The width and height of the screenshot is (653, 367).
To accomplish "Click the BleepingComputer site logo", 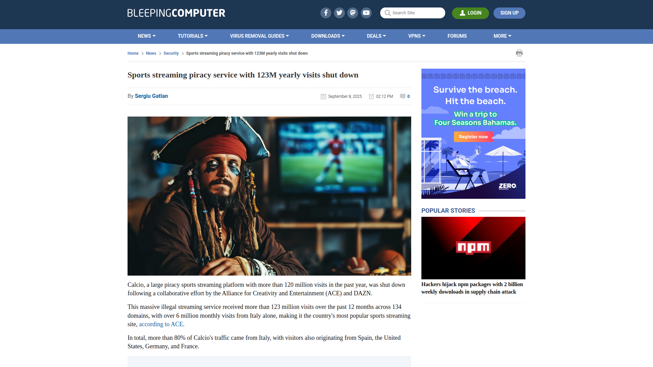I will coord(176,13).
